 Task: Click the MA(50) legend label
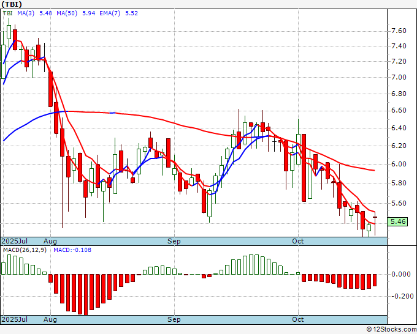(x=67, y=13)
